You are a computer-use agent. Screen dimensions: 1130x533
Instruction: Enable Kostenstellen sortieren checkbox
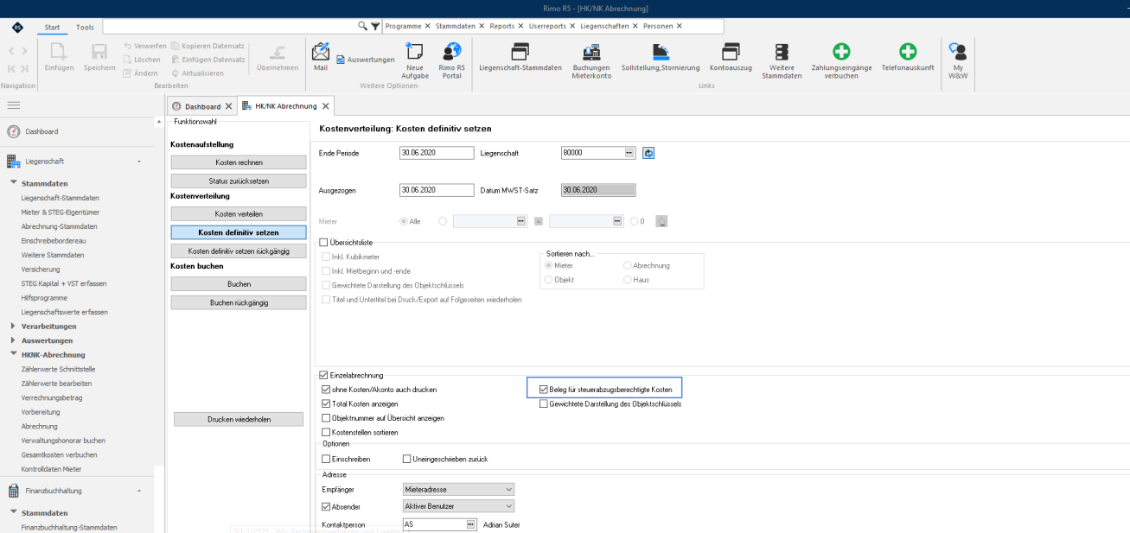(x=326, y=432)
